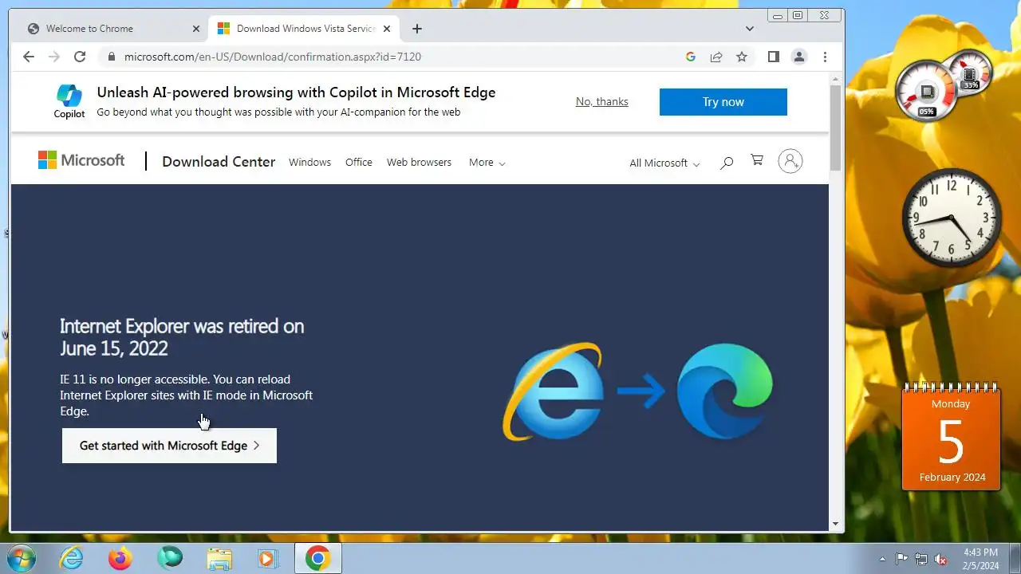Click the Chrome taskbar icon
Image resolution: width=1021 pixels, height=574 pixels.
coord(318,559)
